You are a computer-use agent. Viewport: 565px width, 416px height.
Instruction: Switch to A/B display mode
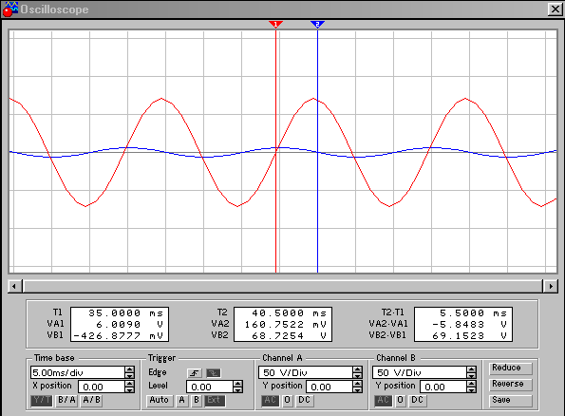pyautogui.click(x=91, y=400)
